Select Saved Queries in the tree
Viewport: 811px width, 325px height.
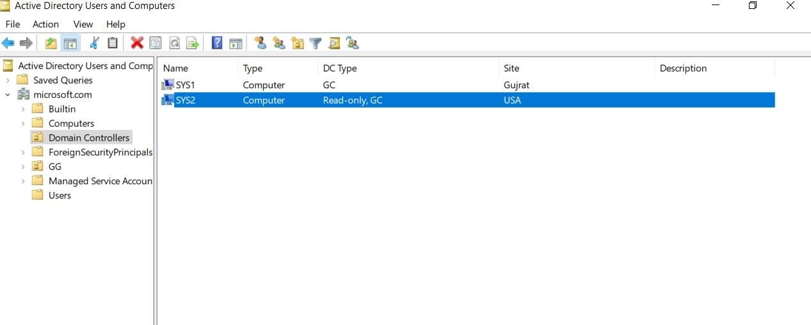tap(63, 81)
